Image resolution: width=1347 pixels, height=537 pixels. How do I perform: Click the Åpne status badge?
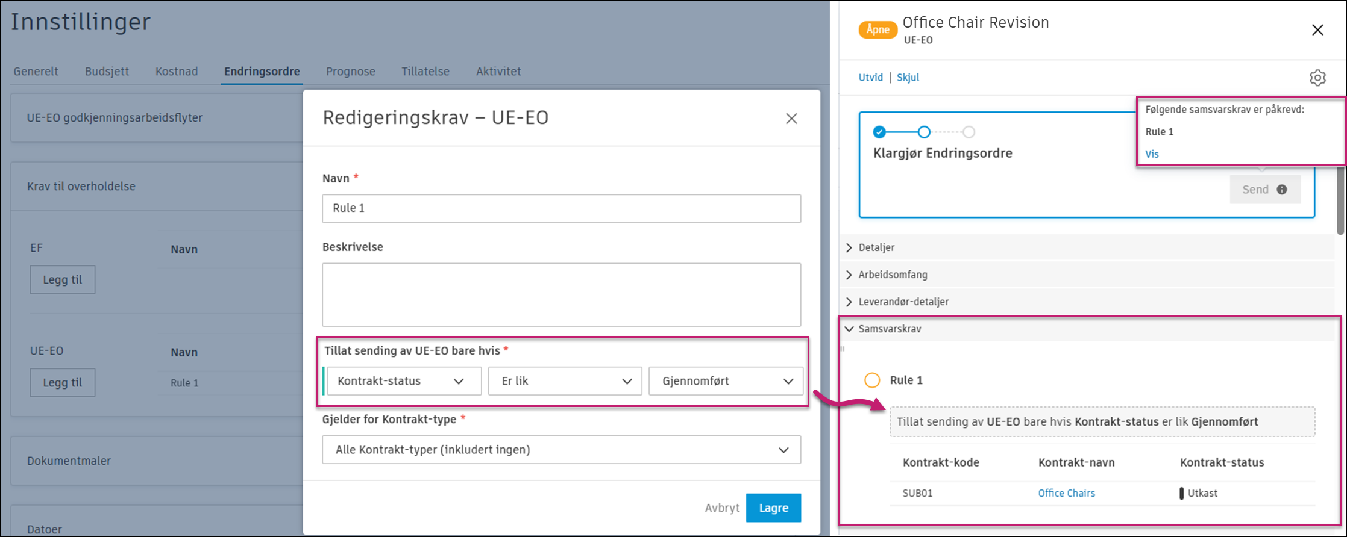(878, 29)
